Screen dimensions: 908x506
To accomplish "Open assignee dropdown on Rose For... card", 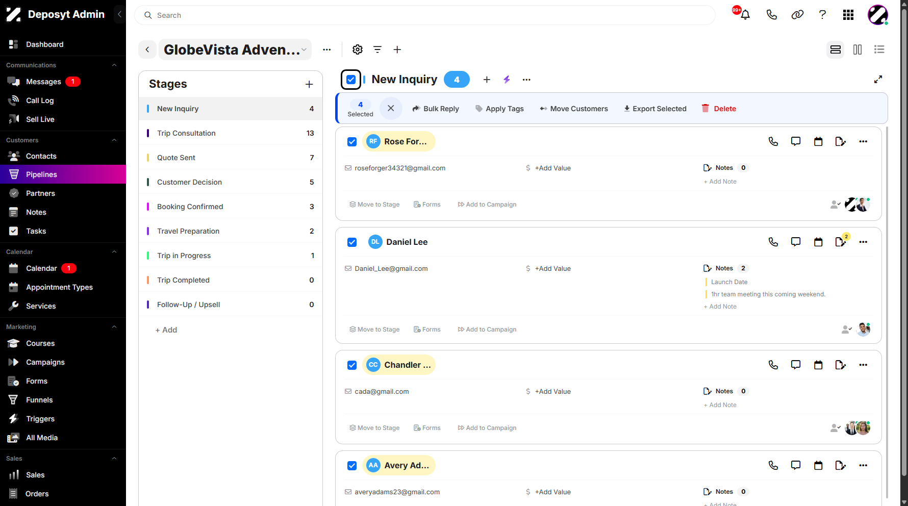I will point(836,205).
